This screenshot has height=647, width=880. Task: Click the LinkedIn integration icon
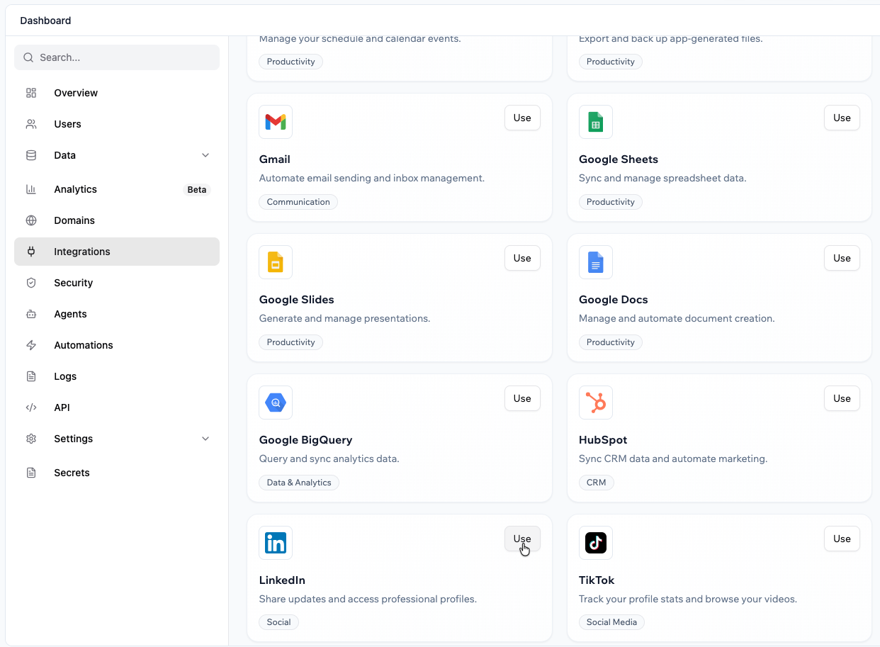(x=275, y=542)
